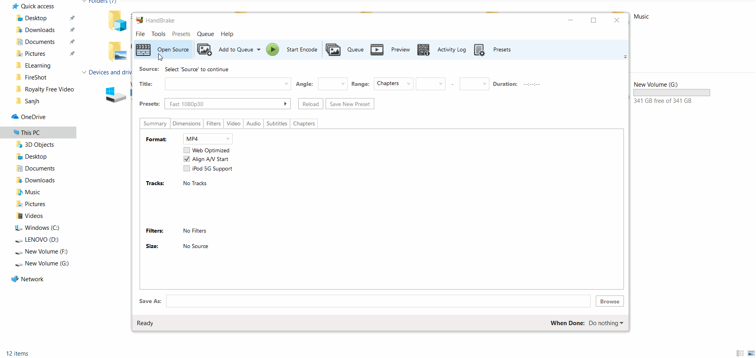
Task: Open the Queue stacked images icon
Action: tap(333, 50)
